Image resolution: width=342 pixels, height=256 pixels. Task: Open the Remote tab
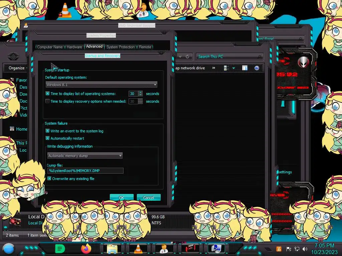tap(145, 47)
